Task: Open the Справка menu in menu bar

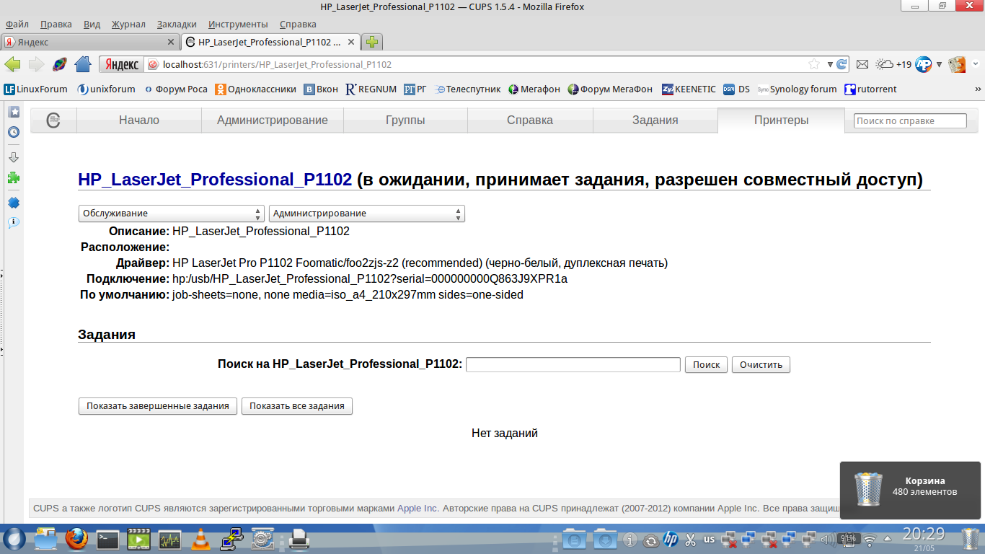Action: (x=298, y=24)
